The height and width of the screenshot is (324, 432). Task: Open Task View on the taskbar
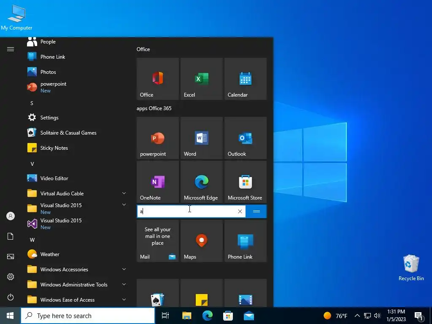[x=165, y=316]
